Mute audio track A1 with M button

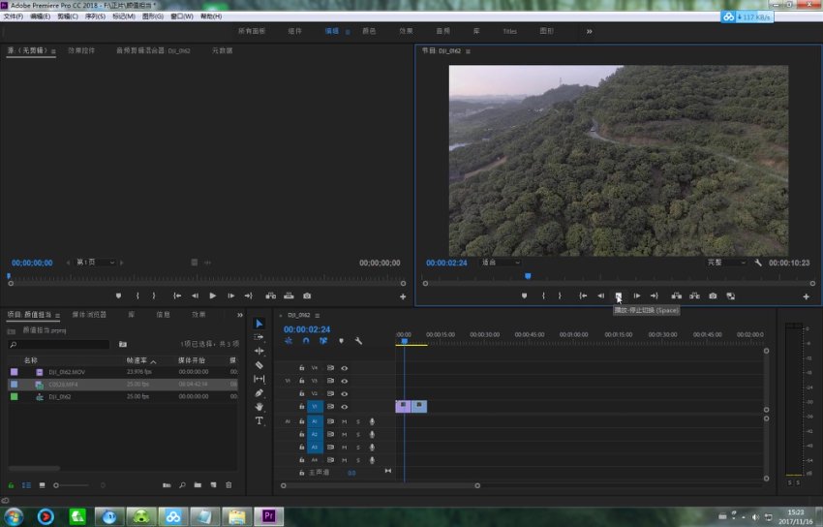point(344,421)
